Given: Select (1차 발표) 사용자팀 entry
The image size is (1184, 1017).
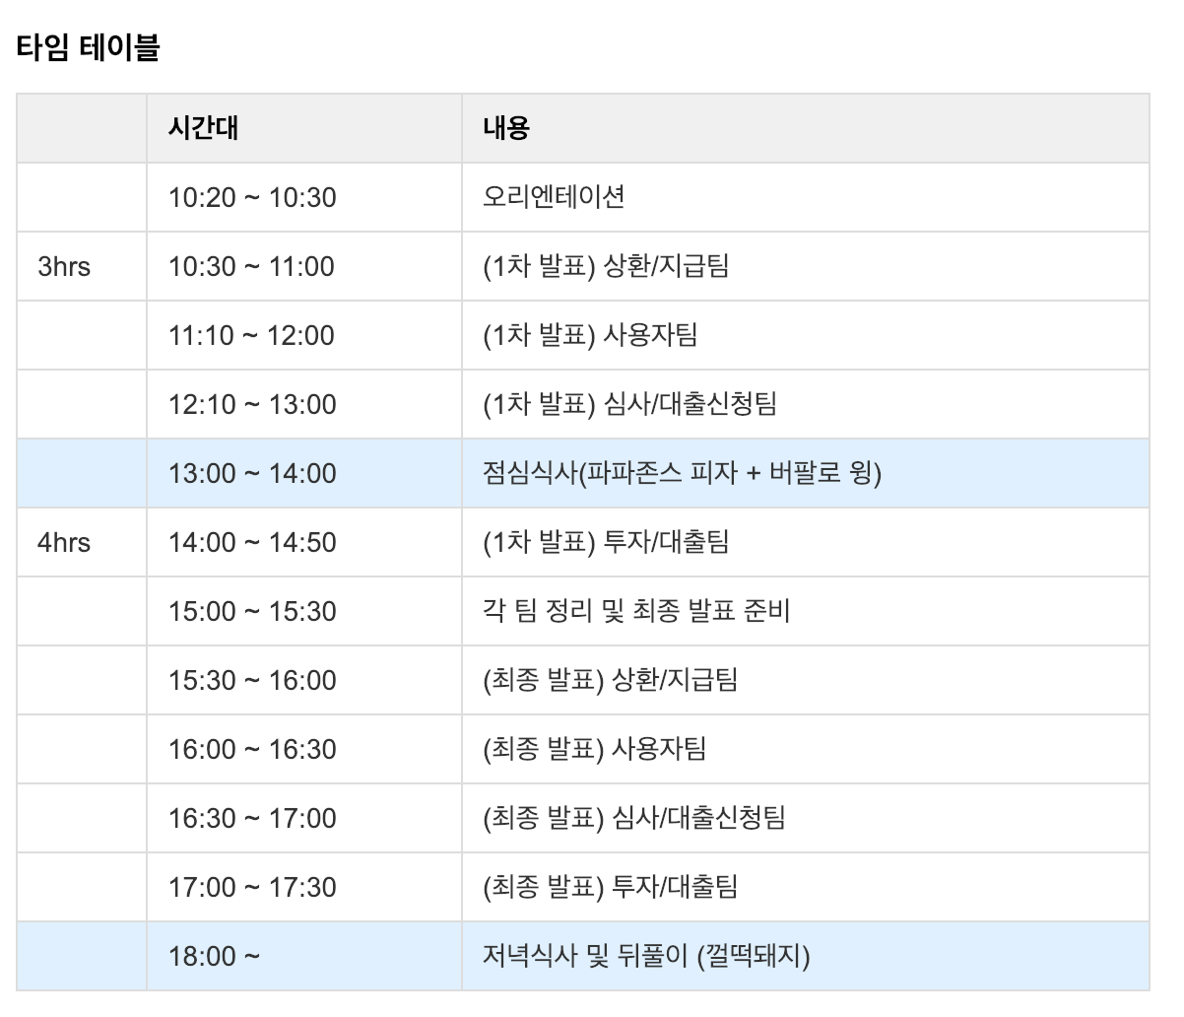Looking at the screenshot, I should coord(805,335).
